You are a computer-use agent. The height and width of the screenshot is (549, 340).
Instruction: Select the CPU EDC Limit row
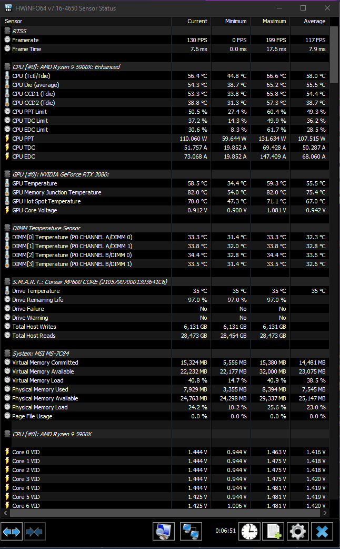tap(165, 130)
